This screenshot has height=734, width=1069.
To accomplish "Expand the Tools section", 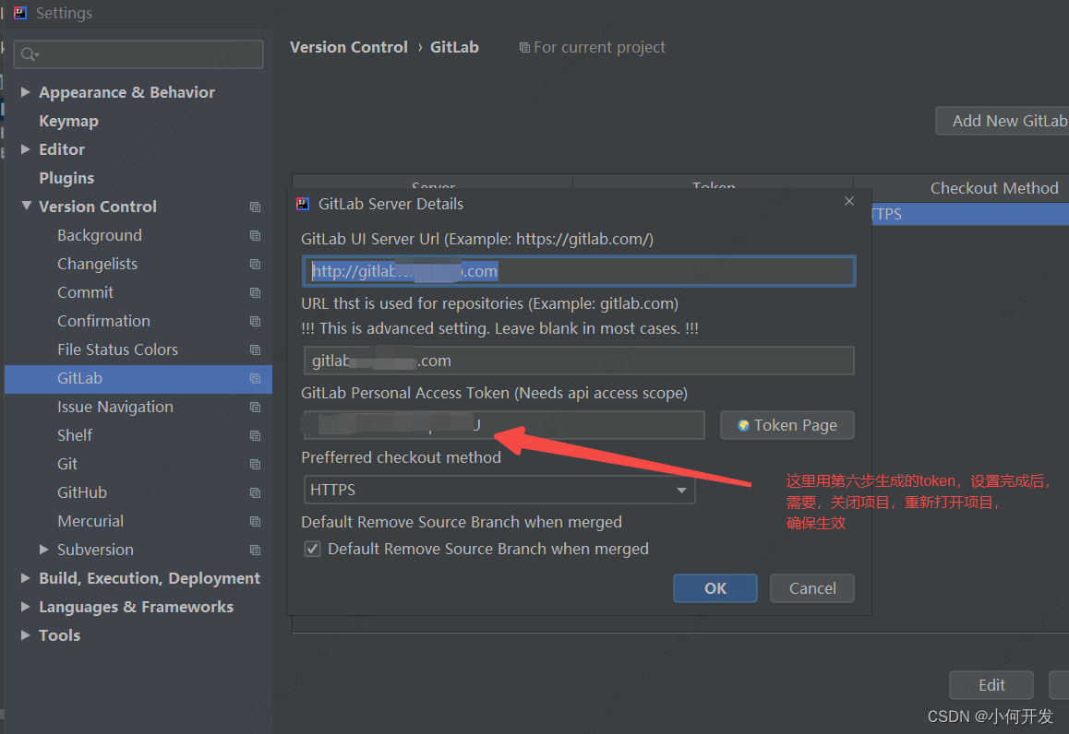I will tap(25, 634).
